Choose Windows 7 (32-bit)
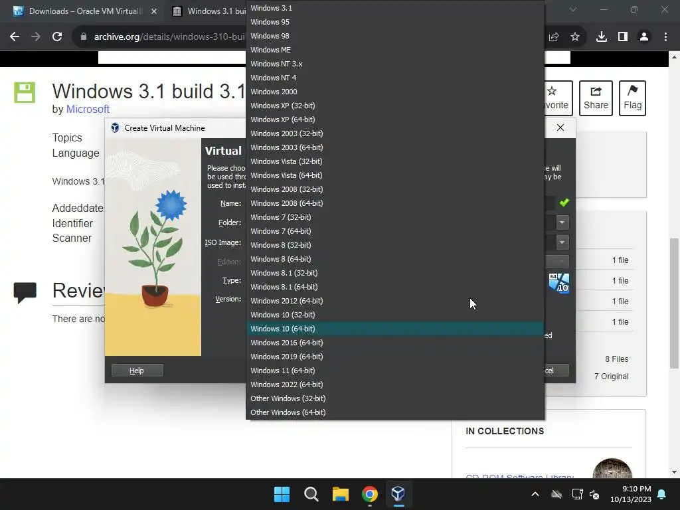Viewport: 680px width, 510px height. click(394, 217)
